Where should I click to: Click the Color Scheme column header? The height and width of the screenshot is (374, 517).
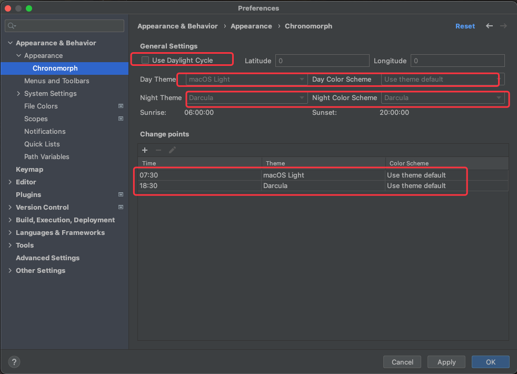447,163
